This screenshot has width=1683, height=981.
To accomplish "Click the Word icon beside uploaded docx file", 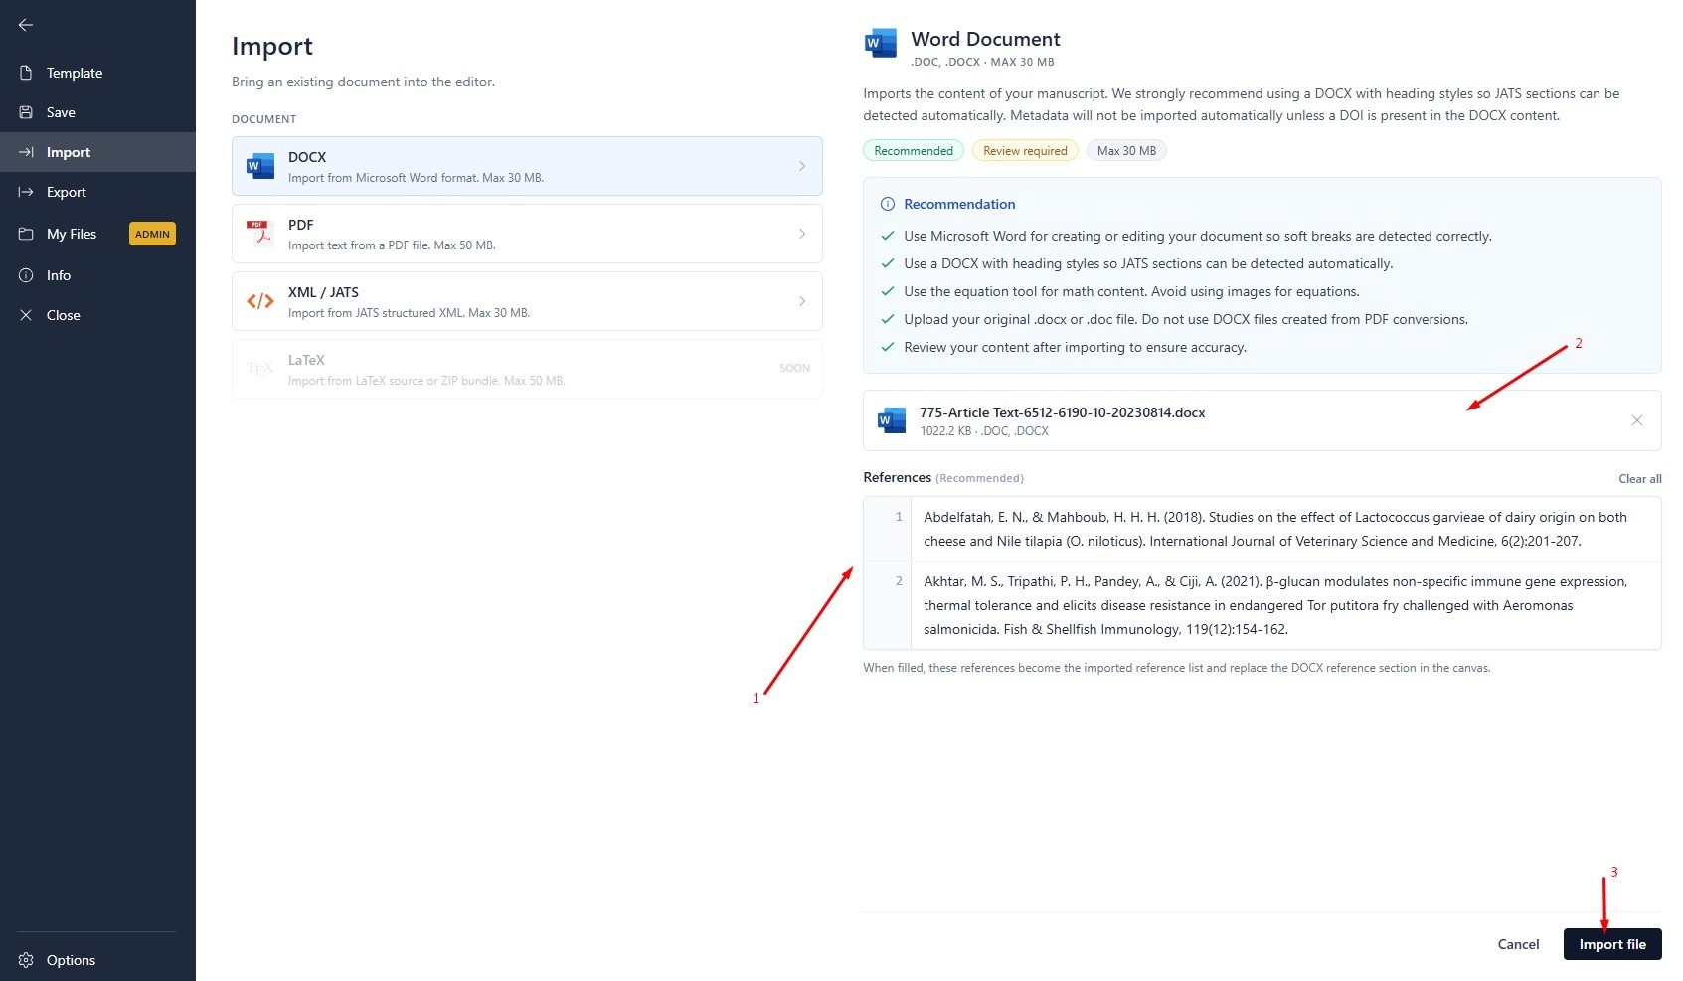I will click(892, 420).
